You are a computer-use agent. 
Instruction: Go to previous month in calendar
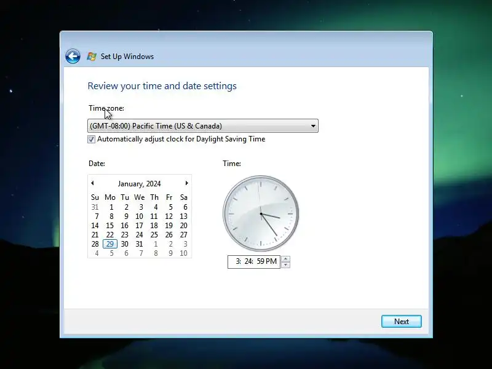[93, 183]
